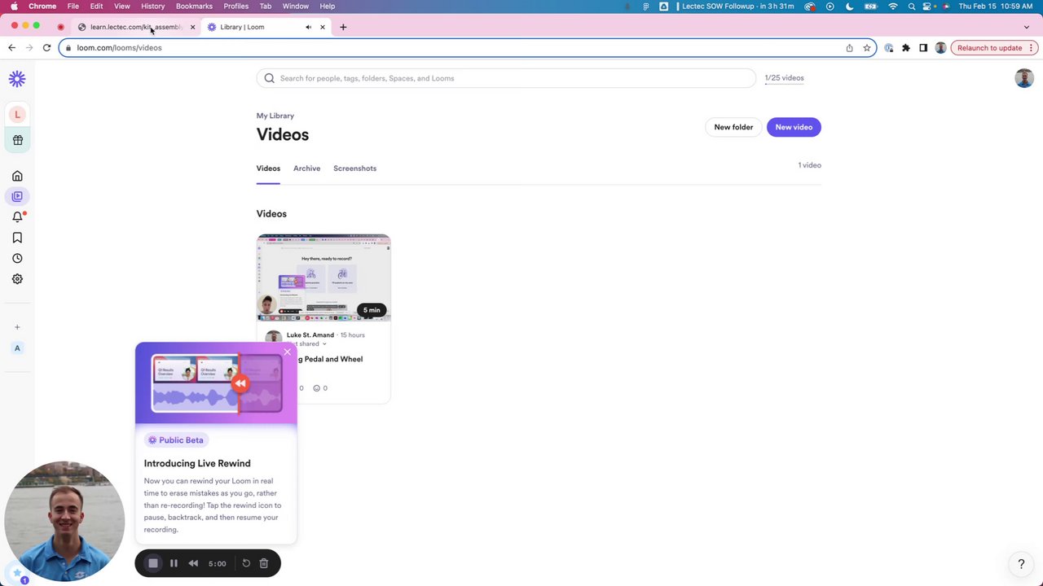Open the bookmark Watch Later icon
This screenshot has height=586, width=1043.
pos(17,238)
